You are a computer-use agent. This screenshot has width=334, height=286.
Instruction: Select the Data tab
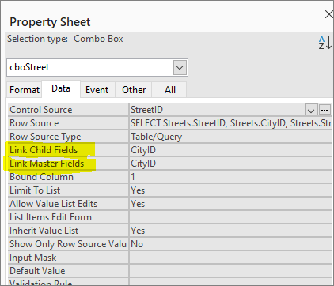[x=61, y=88]
